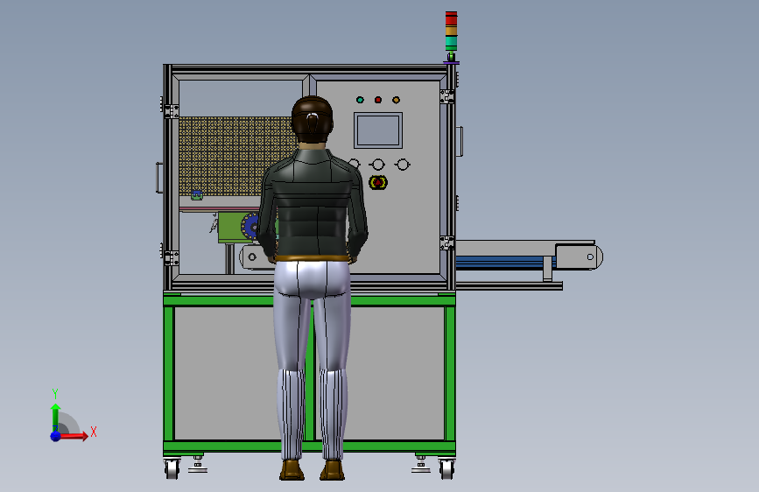The height and width of the screenshot is (492, 759).
Task: Pick the upper hinge on the left door
Action: (x=172, y=111)
